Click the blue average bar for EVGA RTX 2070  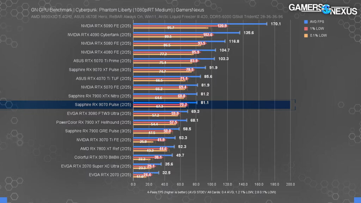coord(146,173)
